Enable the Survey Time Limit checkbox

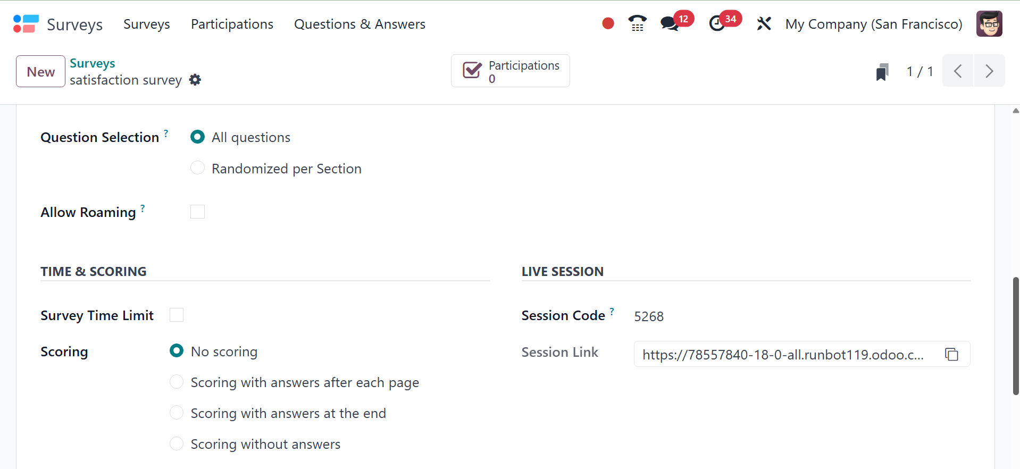[177, 315]
